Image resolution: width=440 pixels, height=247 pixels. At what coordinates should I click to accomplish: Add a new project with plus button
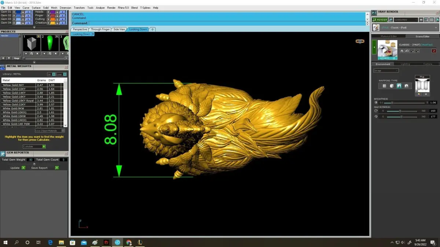(x=3, y=58)
